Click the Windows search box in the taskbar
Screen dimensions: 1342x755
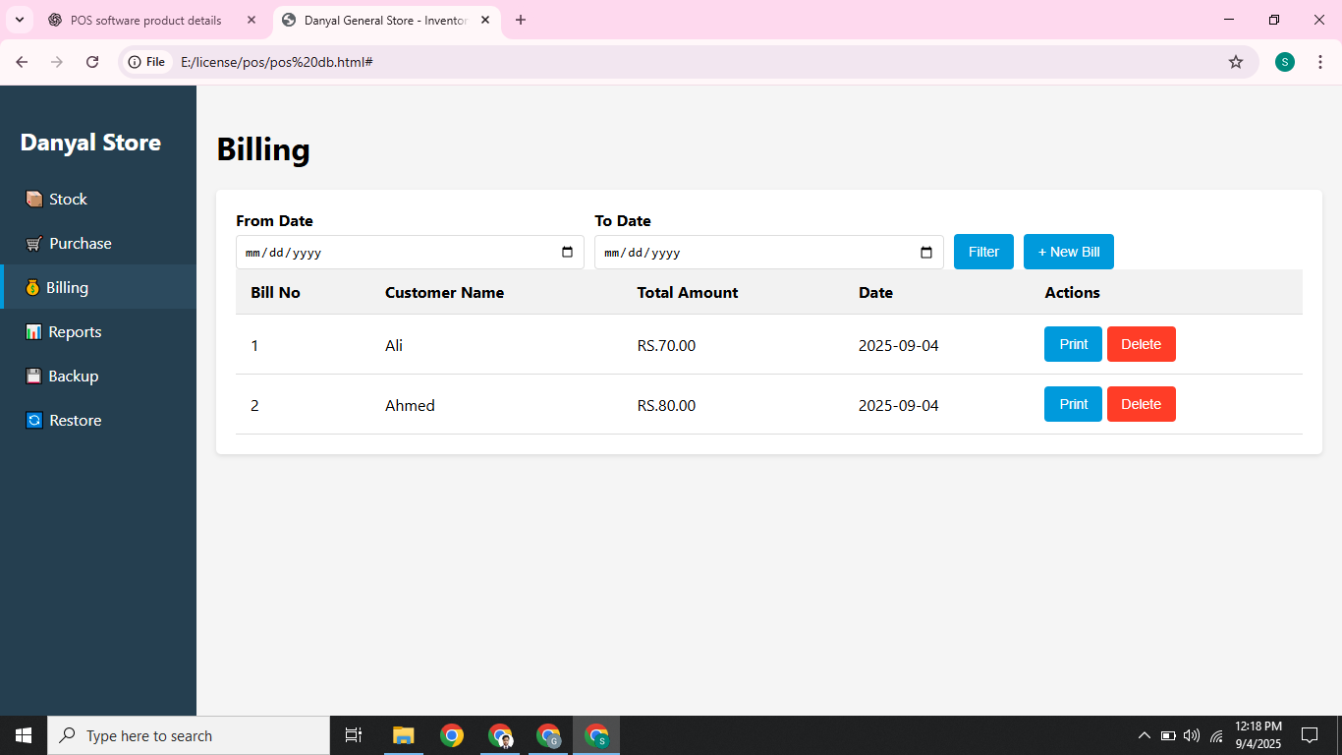pos(187,735)
